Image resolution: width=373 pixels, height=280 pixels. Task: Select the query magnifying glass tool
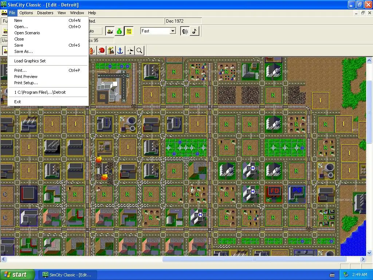140,50
